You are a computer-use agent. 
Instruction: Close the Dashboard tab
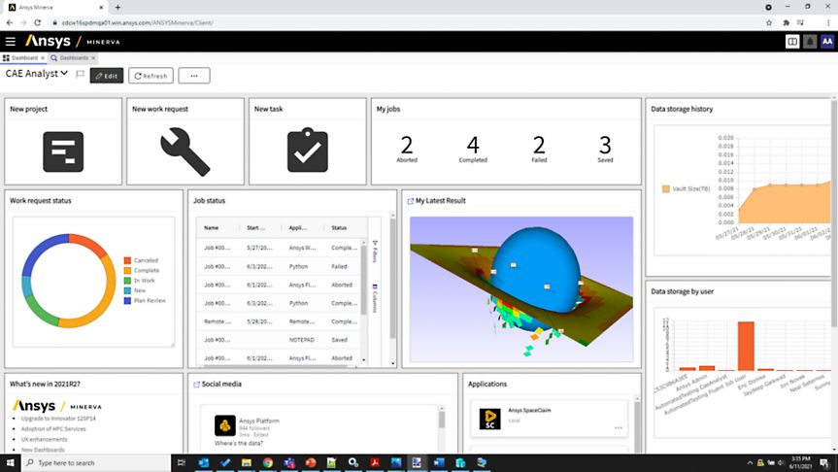click(x=43, y=57)
